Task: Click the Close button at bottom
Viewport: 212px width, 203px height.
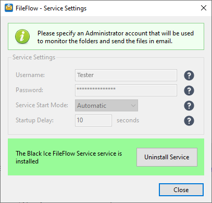Action: [x=181, y=190]
